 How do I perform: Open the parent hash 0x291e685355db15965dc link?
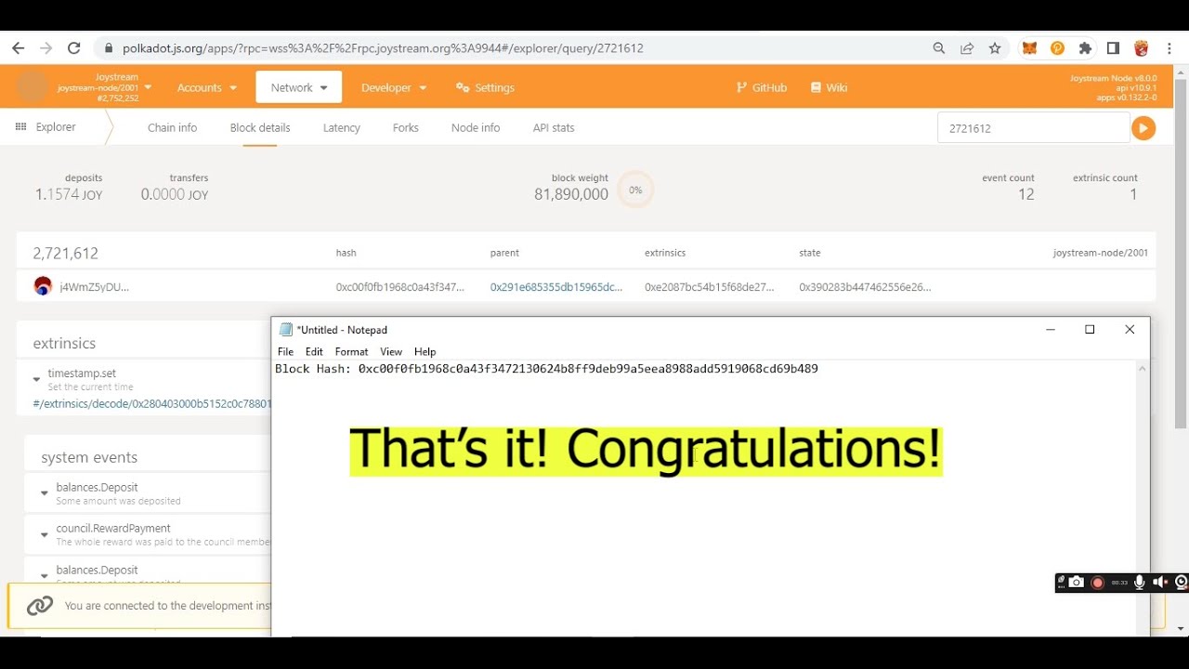click(556, 287)
